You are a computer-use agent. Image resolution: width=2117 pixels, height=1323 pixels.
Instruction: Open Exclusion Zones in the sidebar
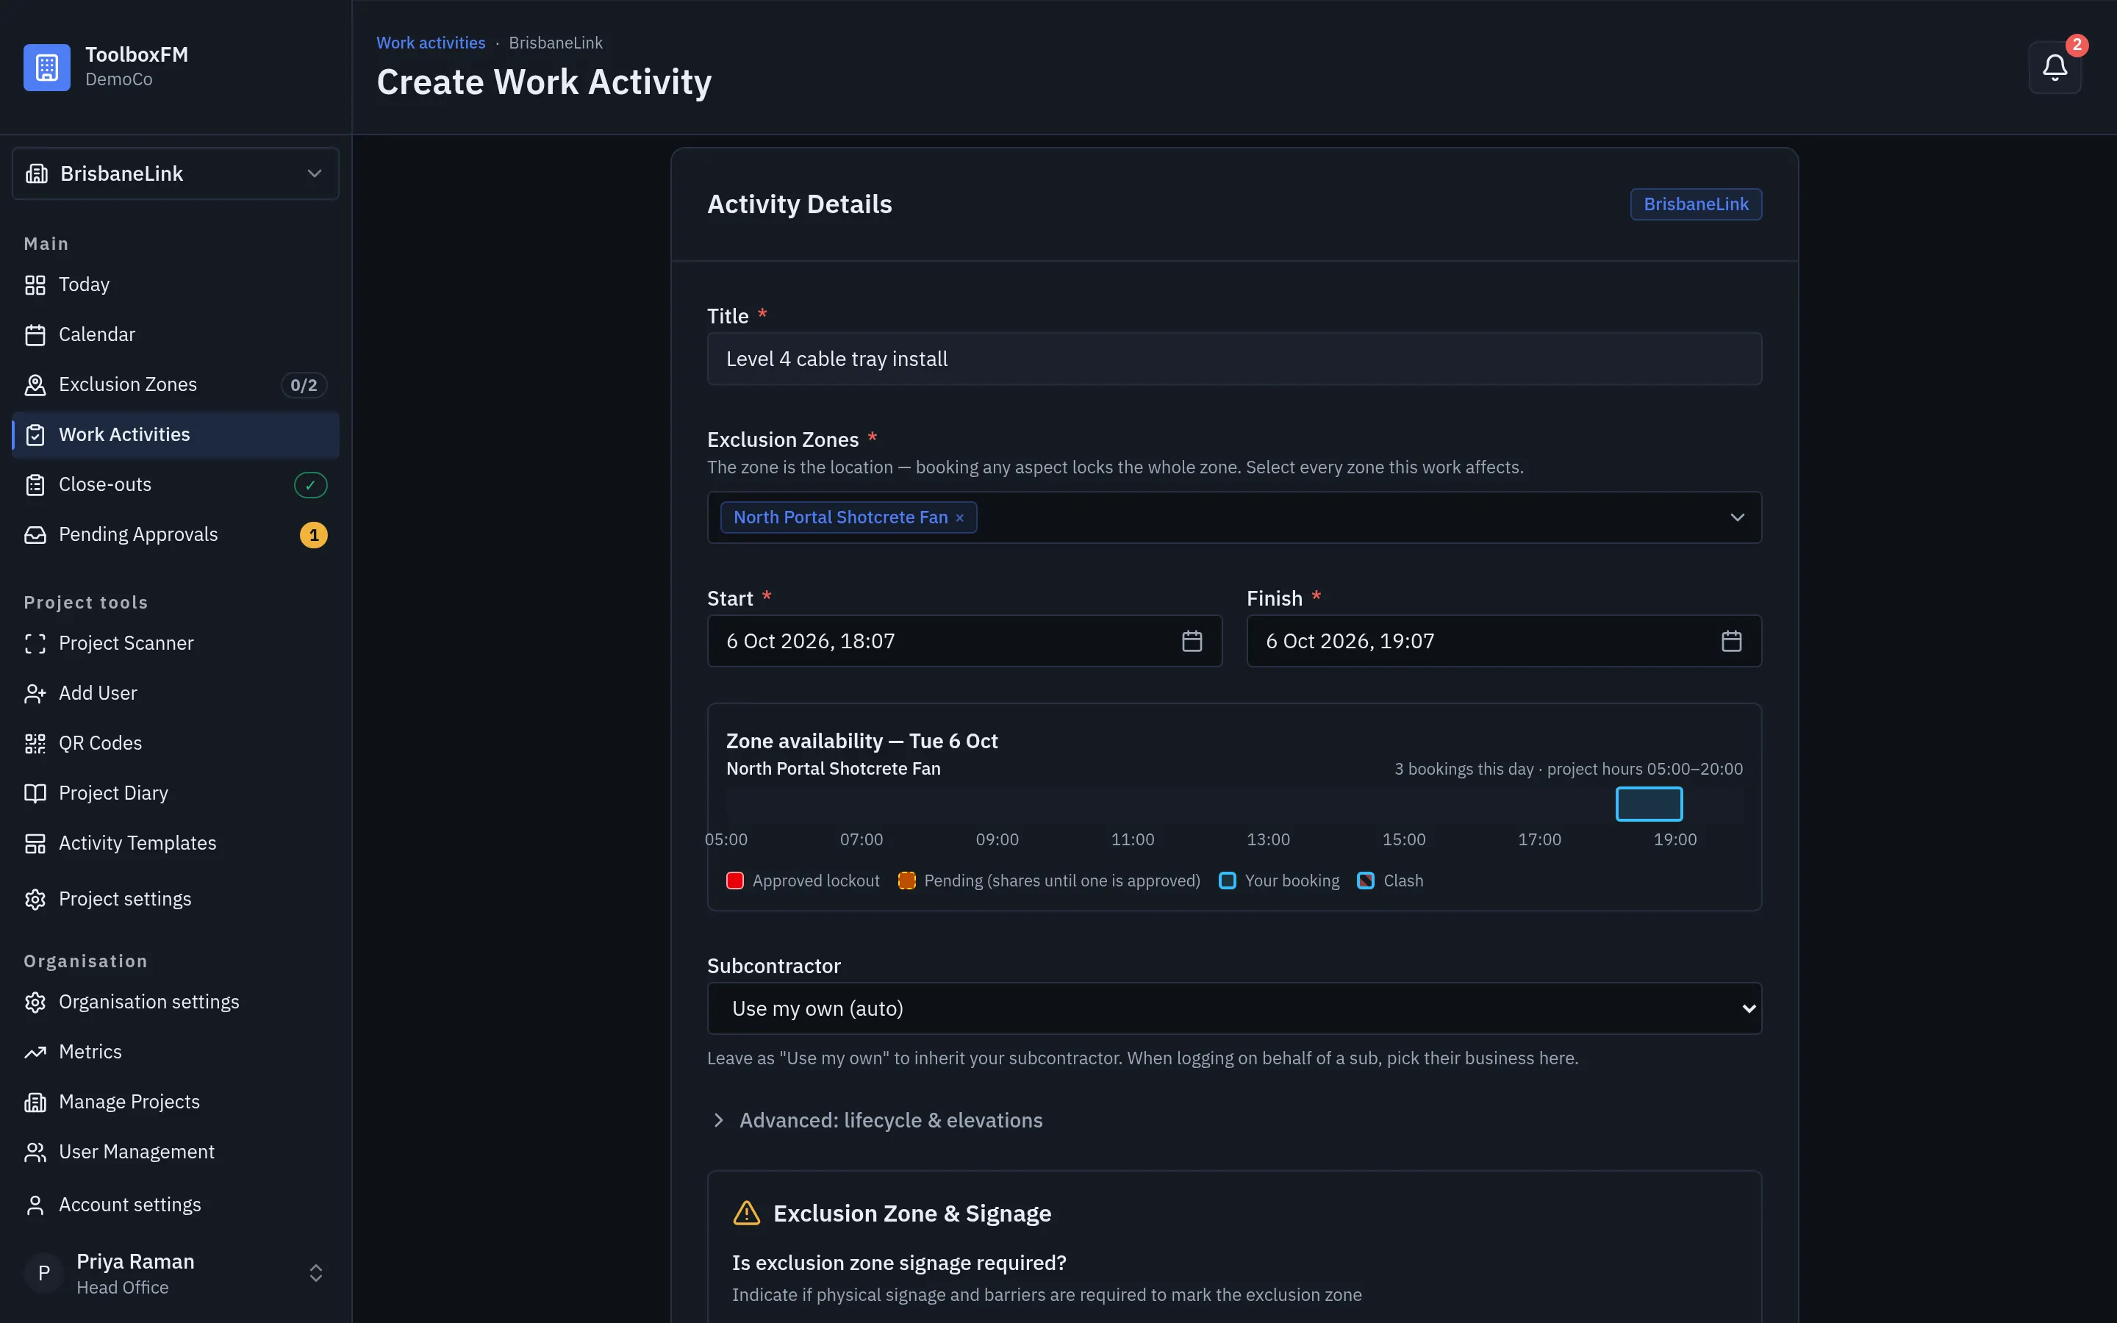point(175,384)
